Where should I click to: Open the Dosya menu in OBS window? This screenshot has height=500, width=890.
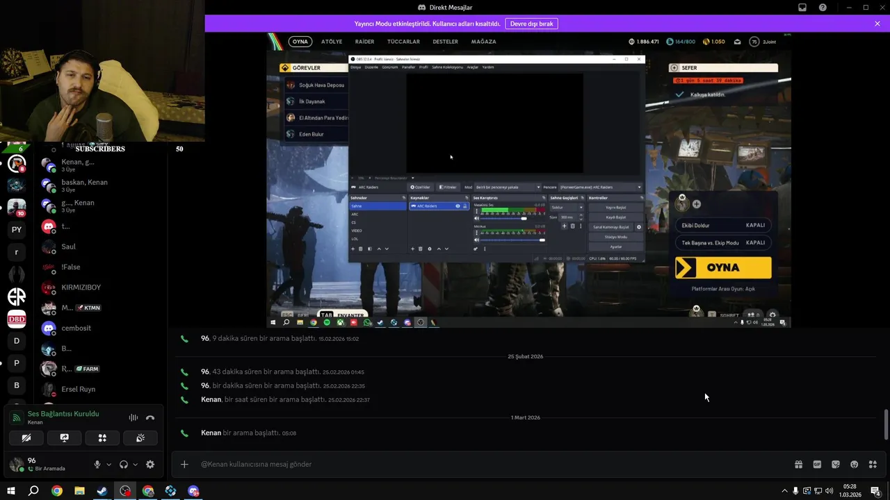click(x=355, y=67)
